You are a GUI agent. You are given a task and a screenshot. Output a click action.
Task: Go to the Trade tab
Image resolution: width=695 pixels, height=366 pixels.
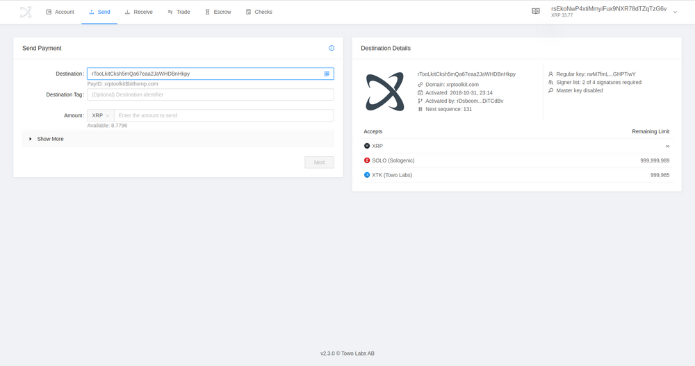point(179,12)
